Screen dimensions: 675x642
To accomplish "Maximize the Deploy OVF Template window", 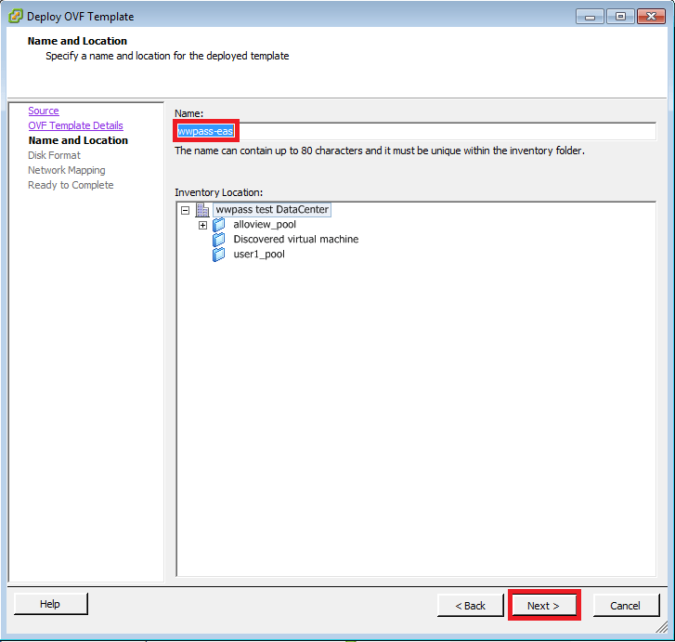I will click(x=620, y=17).
